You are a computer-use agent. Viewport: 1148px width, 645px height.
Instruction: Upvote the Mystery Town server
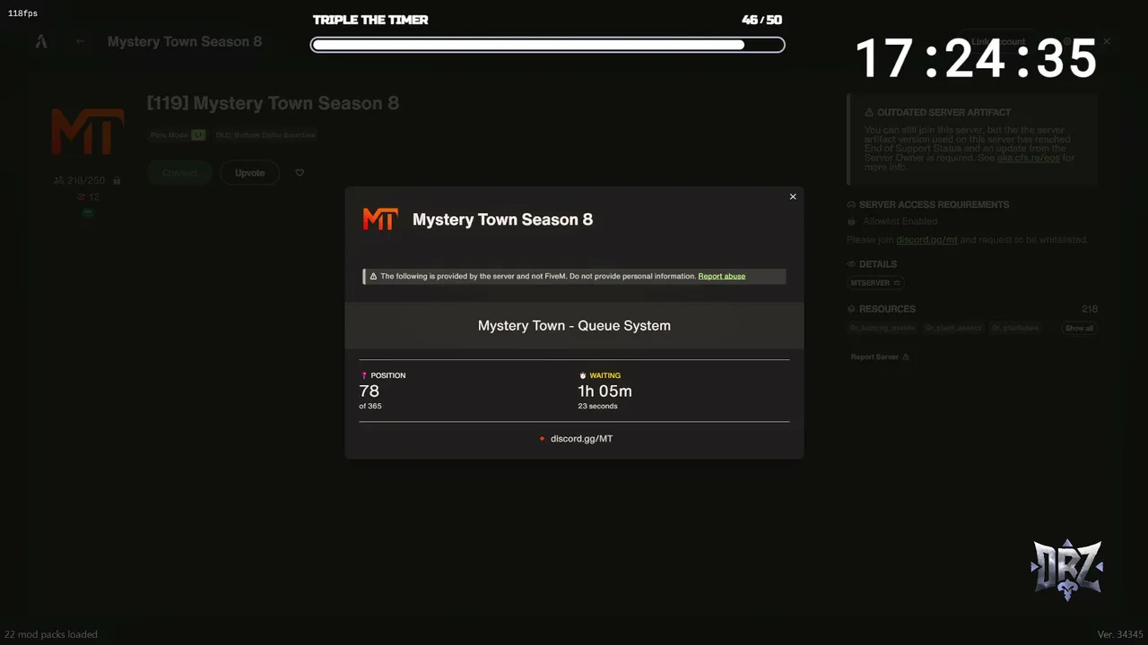click(249, 173)
